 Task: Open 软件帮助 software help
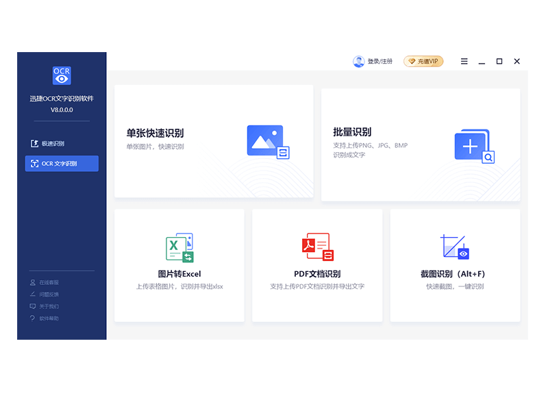tap(45, 318)
